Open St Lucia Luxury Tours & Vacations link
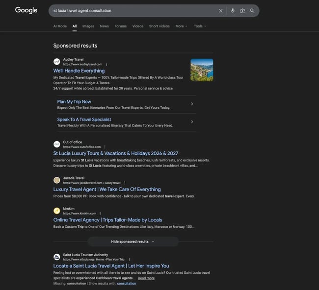The image size is (319, 290). click(115, 153)
